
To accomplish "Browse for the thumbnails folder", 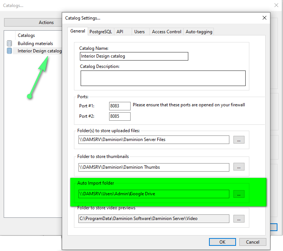I will tap(239, 167).
